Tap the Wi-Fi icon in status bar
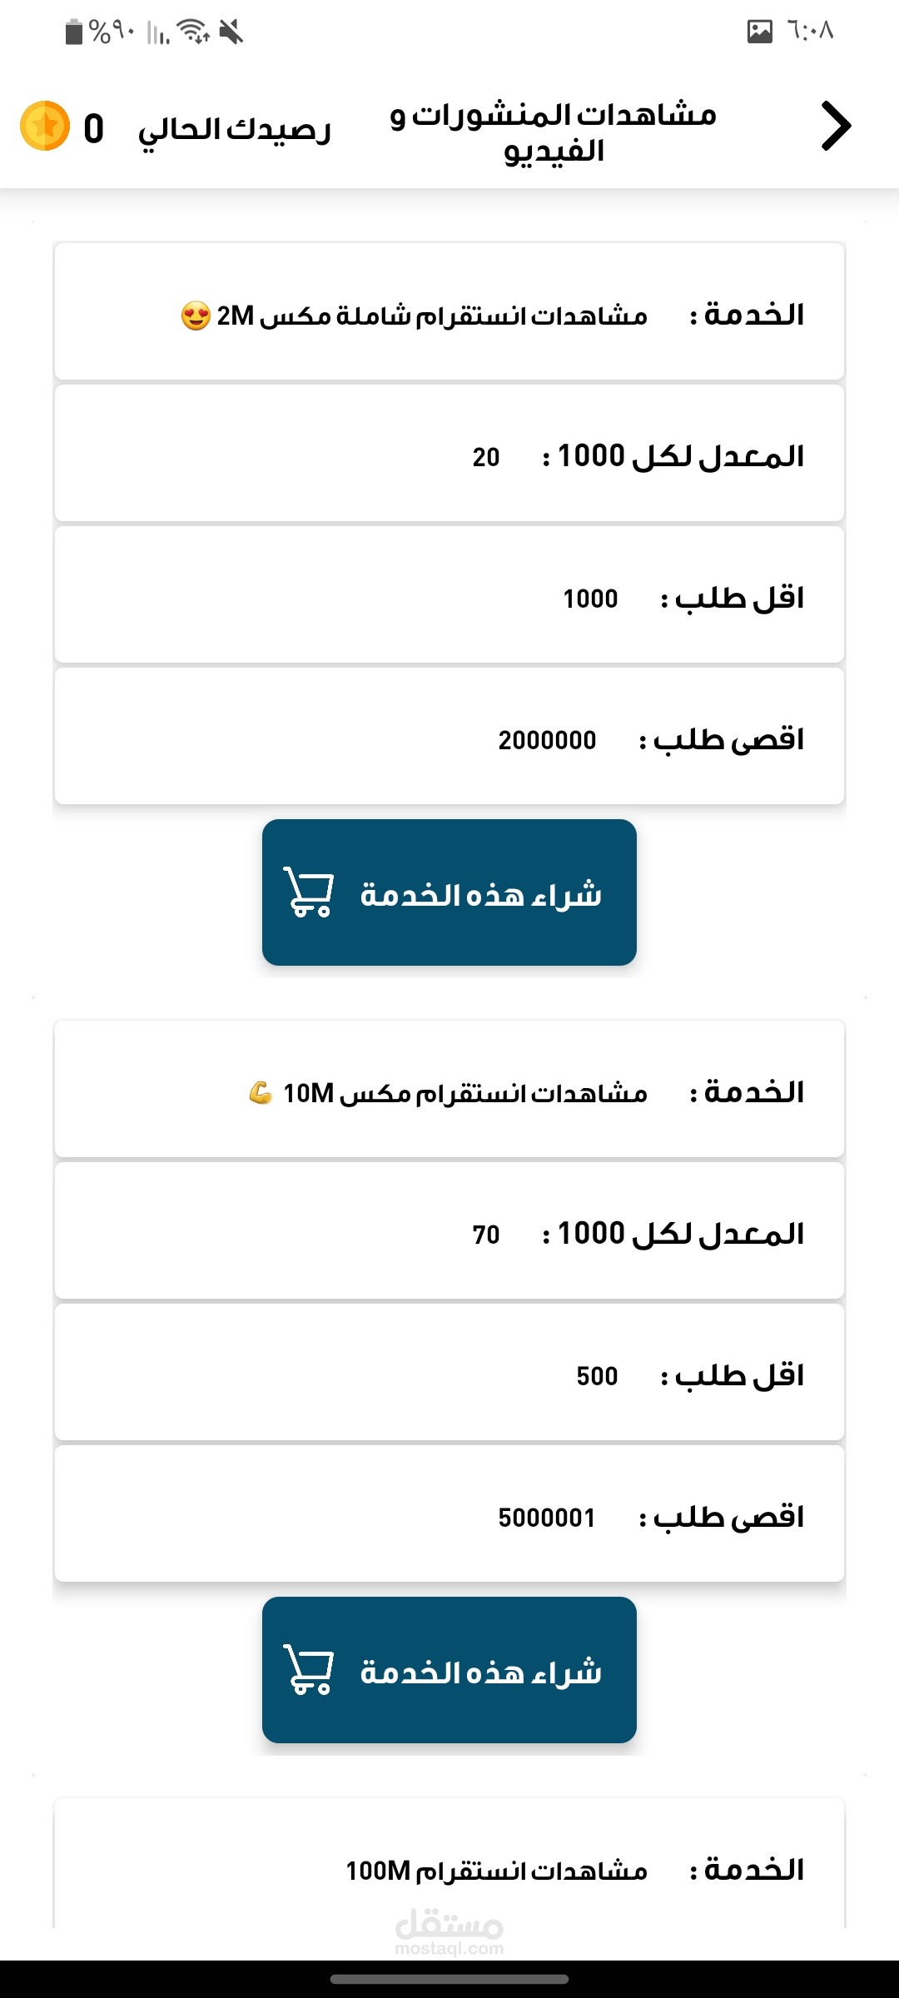The height and width of the screenshot is (1998, 899). [194, 32]
